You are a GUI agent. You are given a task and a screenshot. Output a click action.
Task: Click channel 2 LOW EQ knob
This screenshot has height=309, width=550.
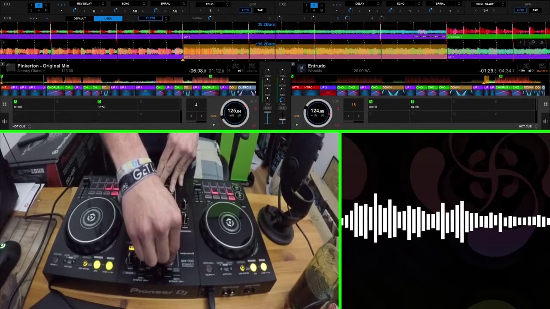coord(282,100)
